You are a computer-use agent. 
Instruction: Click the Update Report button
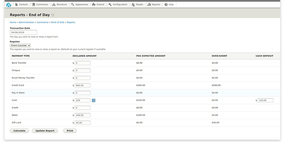45,131
